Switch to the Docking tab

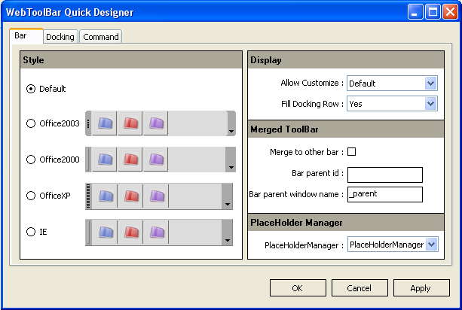tap(60, 37)
